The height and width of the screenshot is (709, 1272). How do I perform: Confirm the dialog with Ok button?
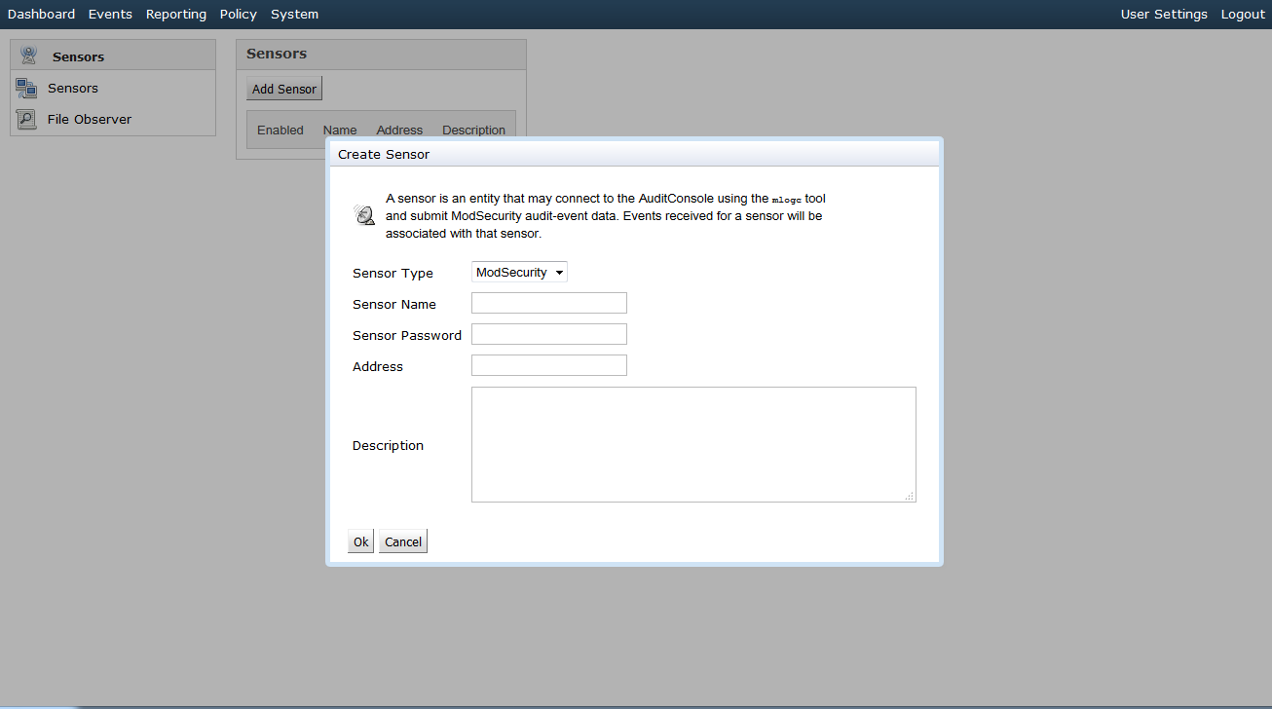click(360, 541)
